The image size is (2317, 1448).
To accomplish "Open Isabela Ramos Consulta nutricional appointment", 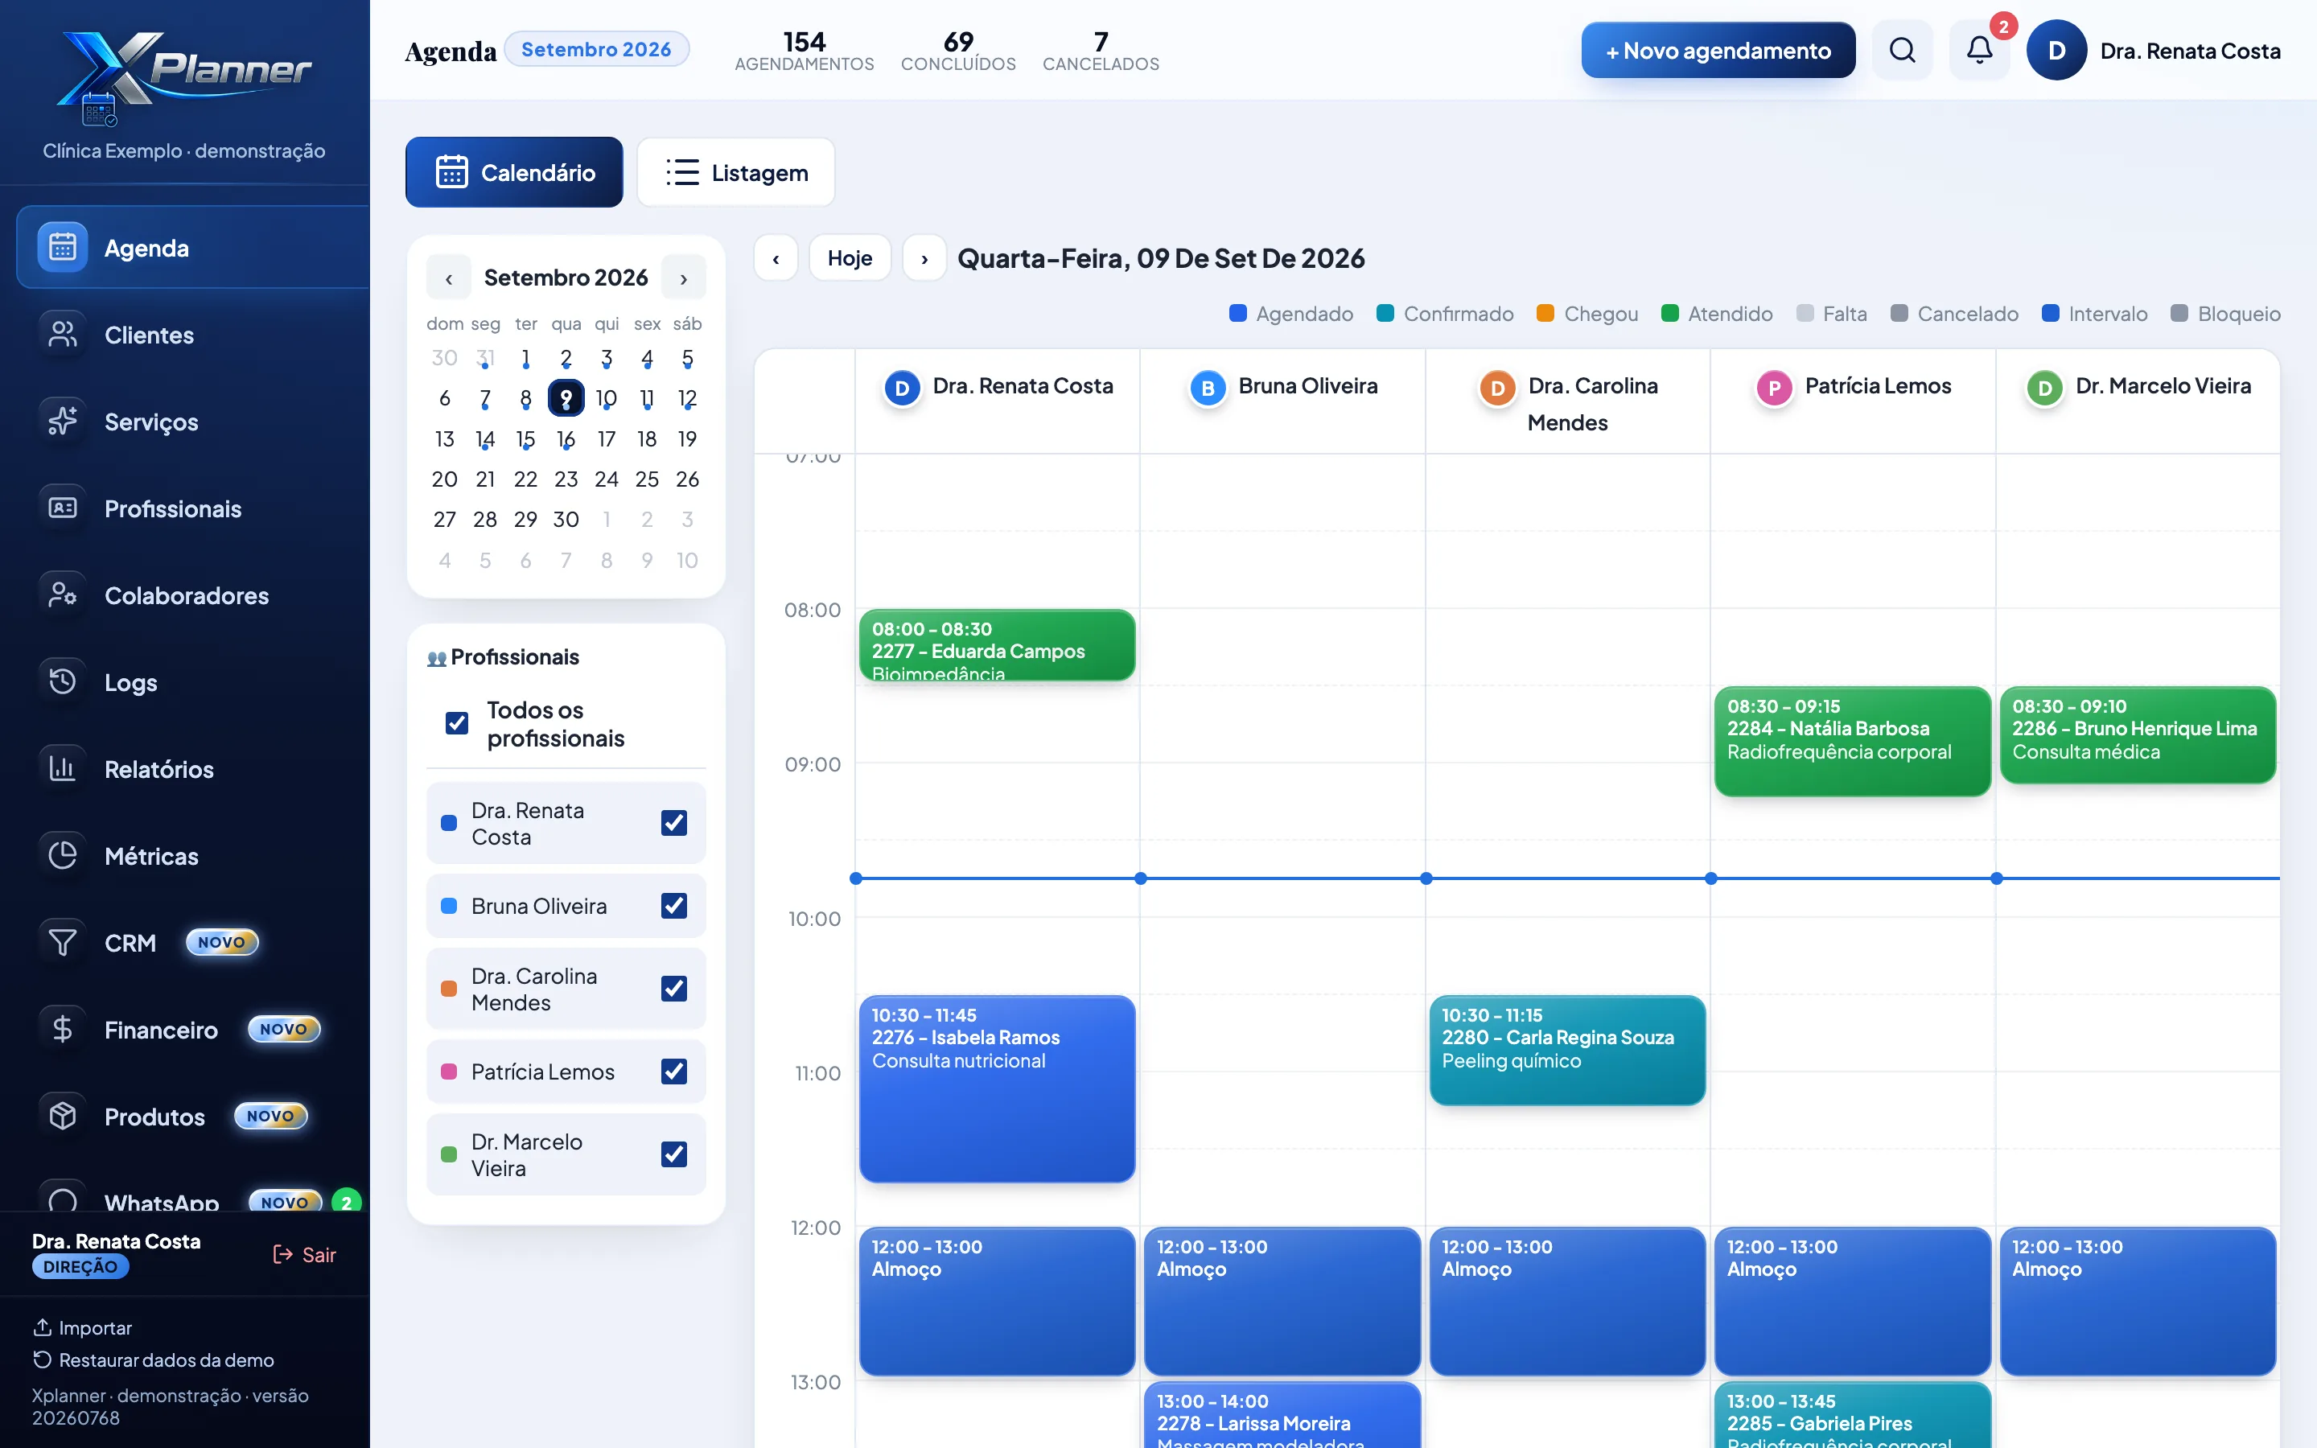I will click(997, 1088).
